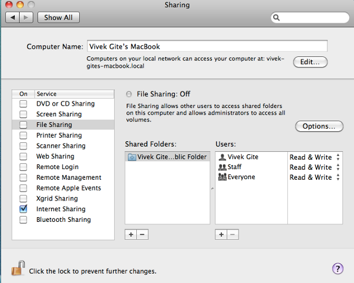The width and height of the screenshot is (354, 283).
Task: Select Vivek Gite...blic Folder entry
Action: [x=168, y=157]
